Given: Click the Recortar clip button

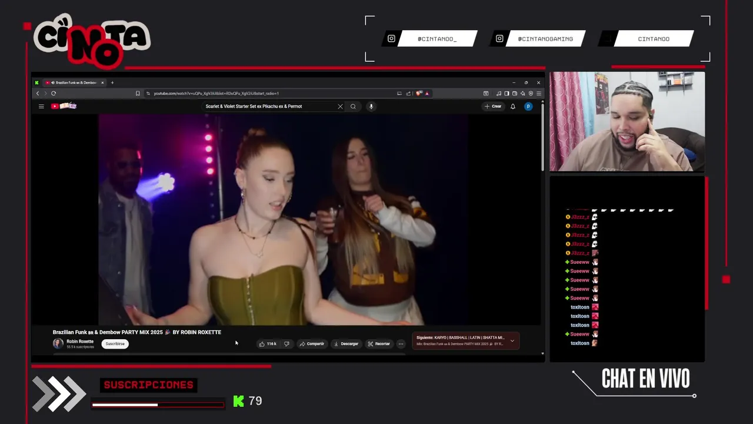Looking at the screenshot, I should coord(379,344).
